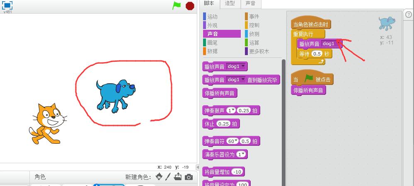This screenshot has width=414, height=186.
Task: Open the 声音 tab at top
Action: [250, 4]
